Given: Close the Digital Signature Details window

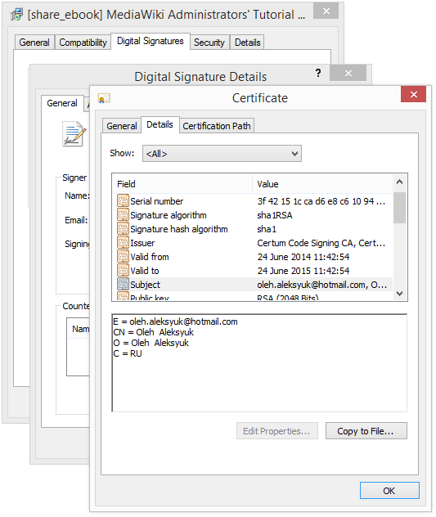Looking at the screenshot, I should 348,73.
